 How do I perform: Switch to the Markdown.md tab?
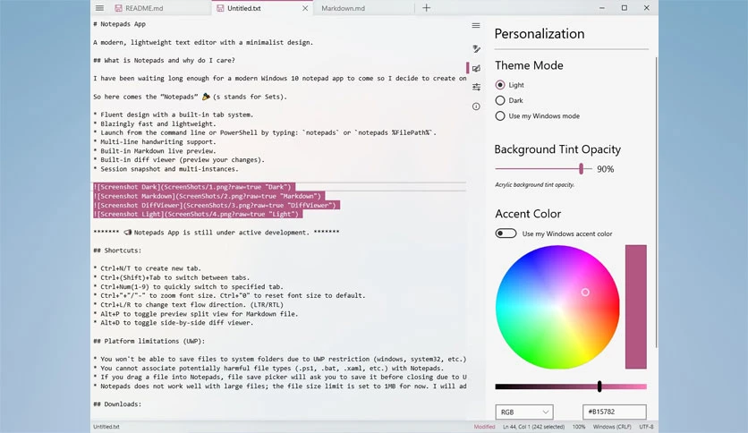pos(343,8)
